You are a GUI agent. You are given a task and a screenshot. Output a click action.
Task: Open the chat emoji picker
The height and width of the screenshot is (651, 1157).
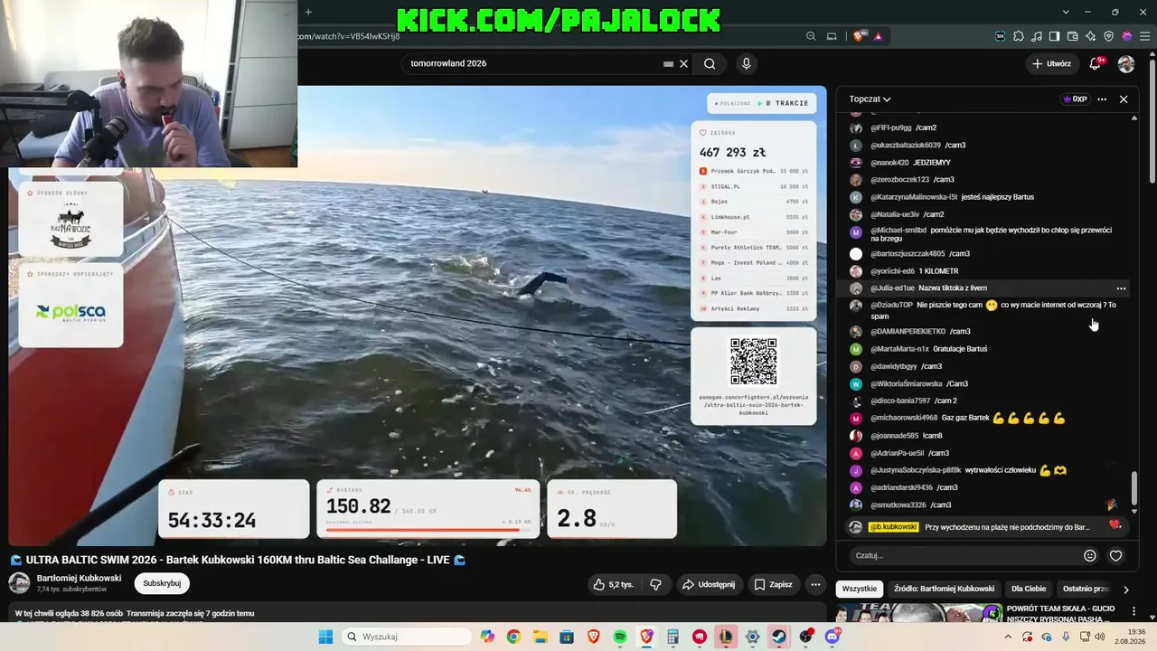click(x=1090, y=555)
